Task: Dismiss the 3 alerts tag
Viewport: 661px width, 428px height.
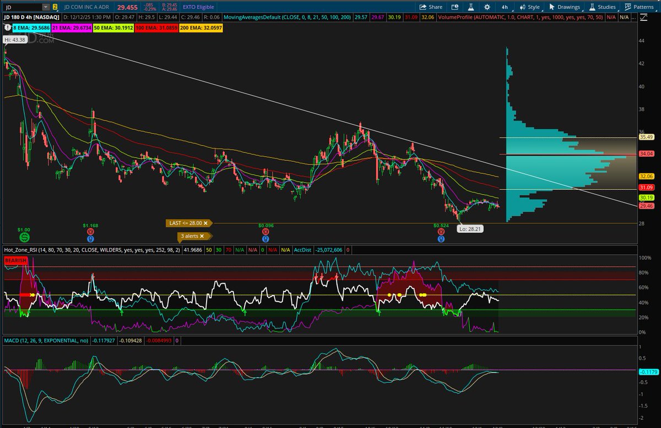Action: [x=202, y=236]
